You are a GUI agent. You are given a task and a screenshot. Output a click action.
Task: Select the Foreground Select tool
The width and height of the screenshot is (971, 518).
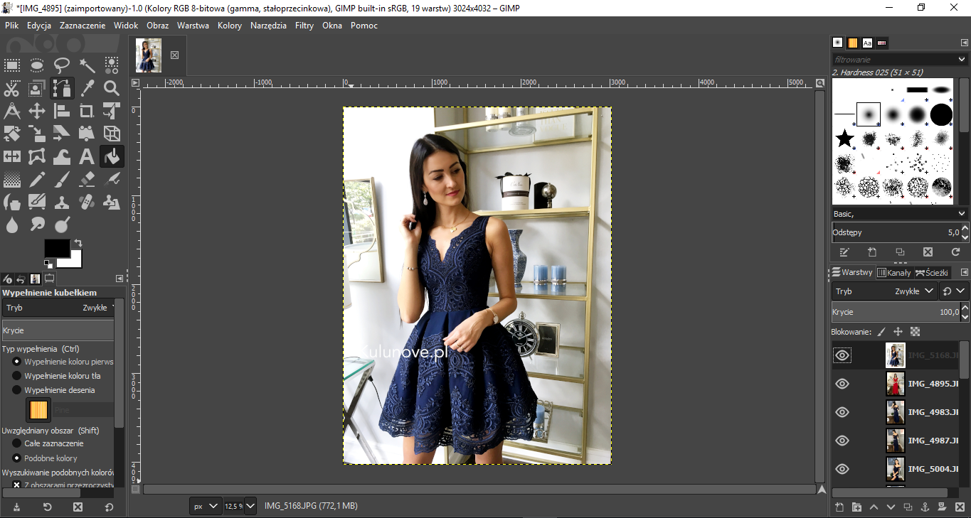pos(37,89)
